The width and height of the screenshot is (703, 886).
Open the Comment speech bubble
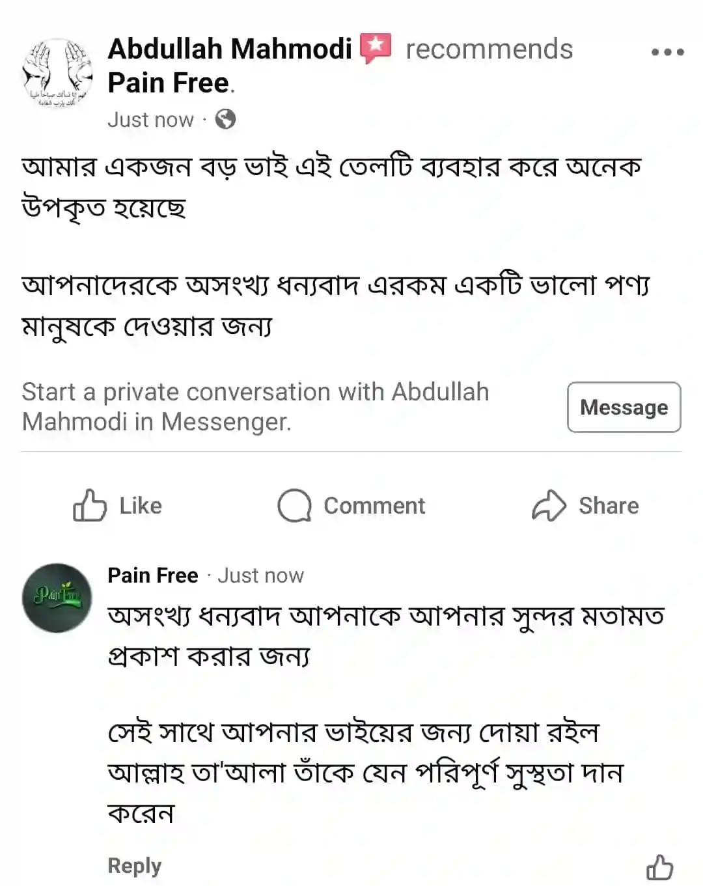pyautogui.click(x=351, y=506)
